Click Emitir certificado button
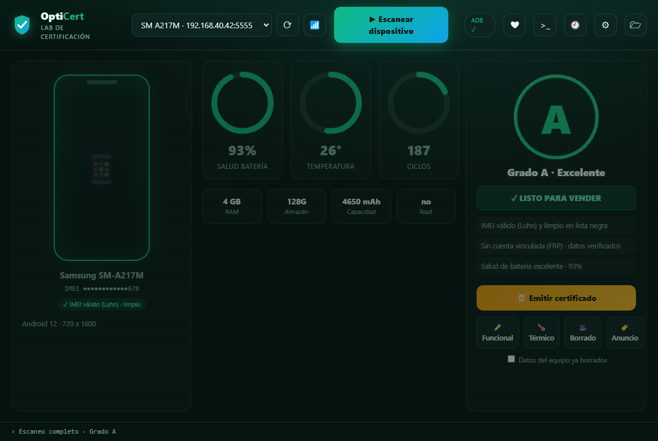 tap(556, 298)
